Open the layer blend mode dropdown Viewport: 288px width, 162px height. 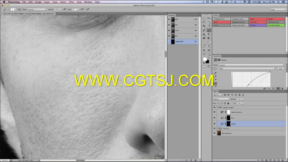click(x=221, y=99)
